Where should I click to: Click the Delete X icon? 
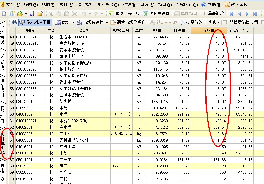75,14
